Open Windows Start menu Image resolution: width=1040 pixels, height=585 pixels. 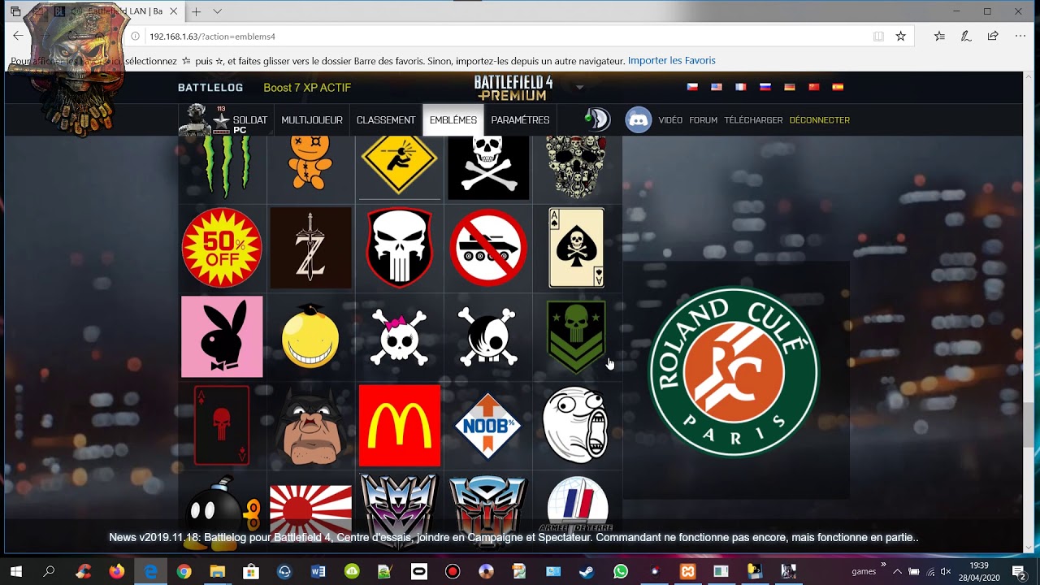coord(15,571)
